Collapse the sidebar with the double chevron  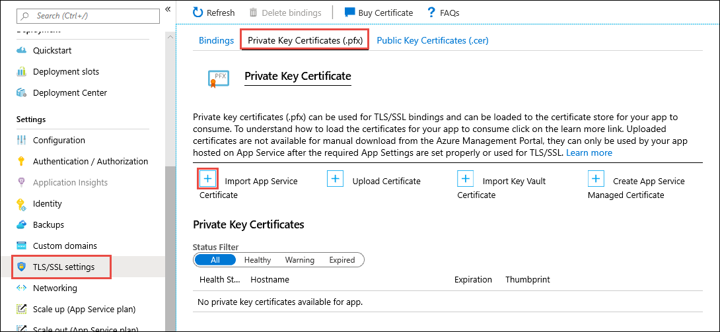tap(168, 9)
